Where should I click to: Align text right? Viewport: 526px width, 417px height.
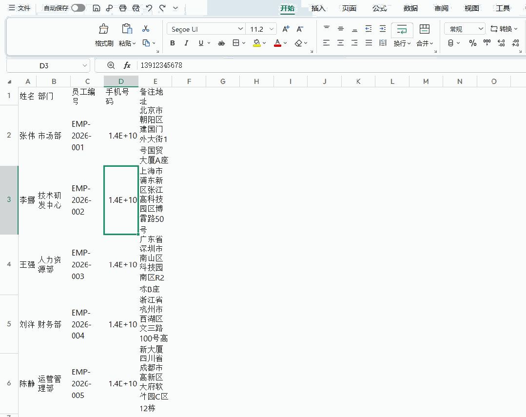click(x=354, y=42)
